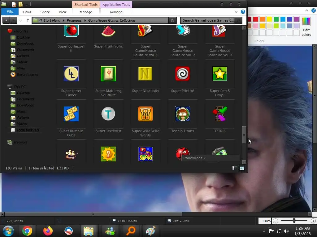The image size is (317, 237).
Task: Refresh the GameHouse Games Collection folder
Action: pos(172,20)
